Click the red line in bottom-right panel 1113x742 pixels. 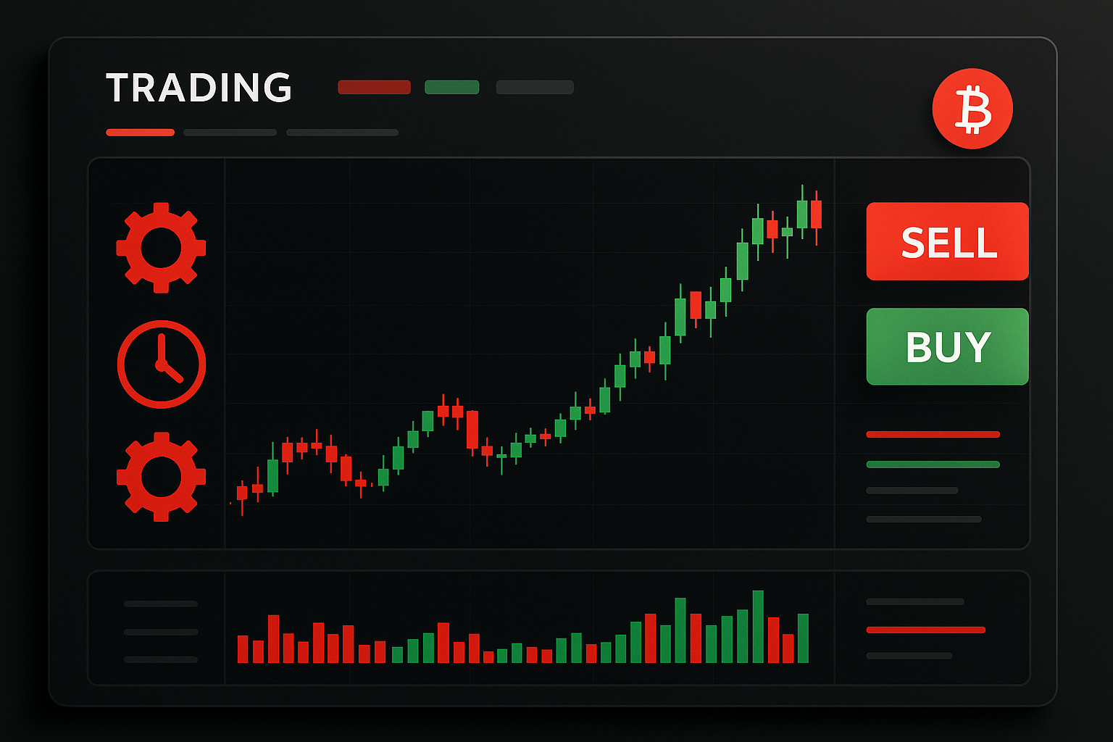925,630
